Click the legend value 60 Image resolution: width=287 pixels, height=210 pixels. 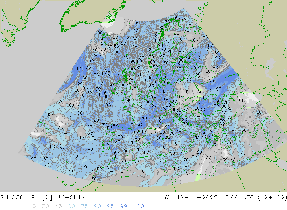click(71, 206)
